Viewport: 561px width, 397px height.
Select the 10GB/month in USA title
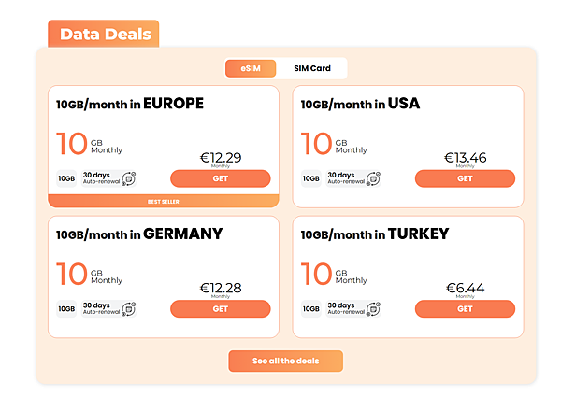360,104
